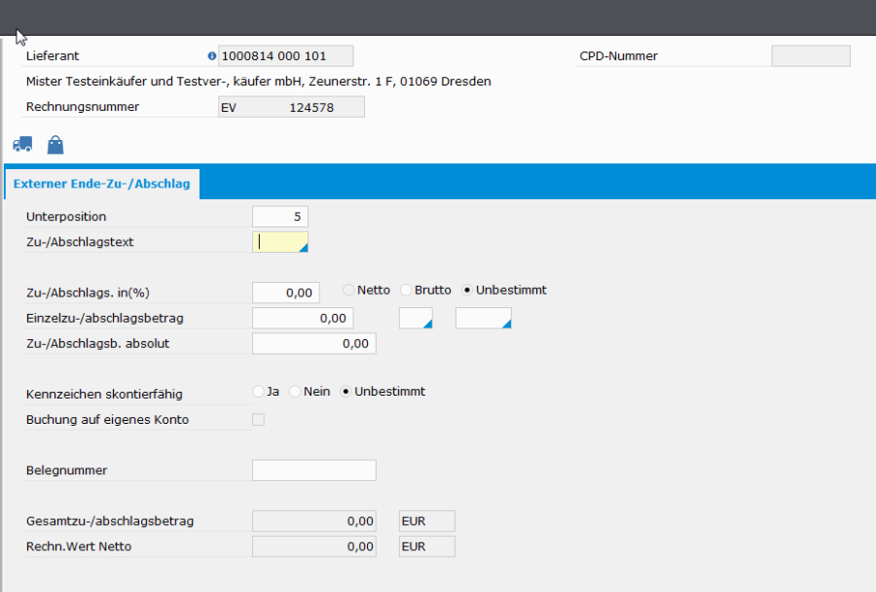The width and height of the screenshot is (876, 592).
Task: Click the Gesamtzu-/abschlagsbetrag amount field
Action: (314, 521)
